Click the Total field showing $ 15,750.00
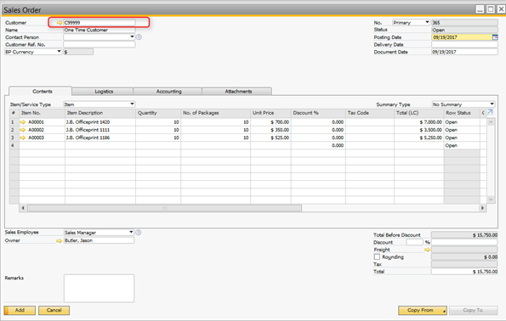The image size is (506, 321). [x=464, y=272]
